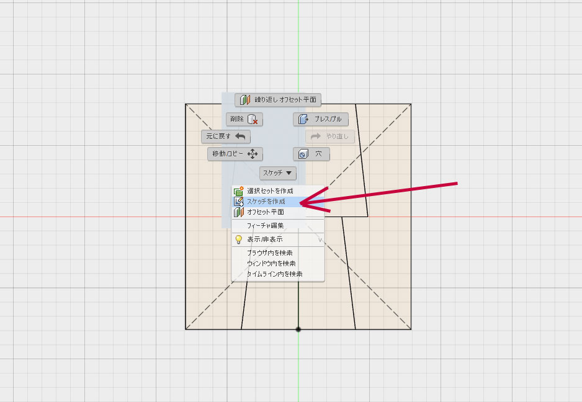Open the Sketch (スケッチ) dropdown
This screenshot has height=402, width=582.
(x=278, y=173)
